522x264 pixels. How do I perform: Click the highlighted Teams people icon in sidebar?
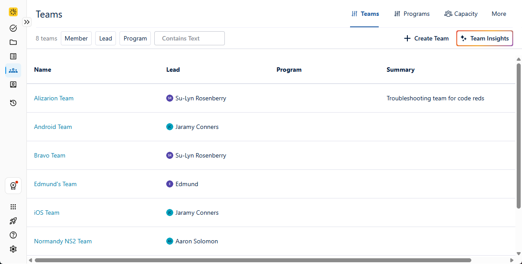click(13, 70)
